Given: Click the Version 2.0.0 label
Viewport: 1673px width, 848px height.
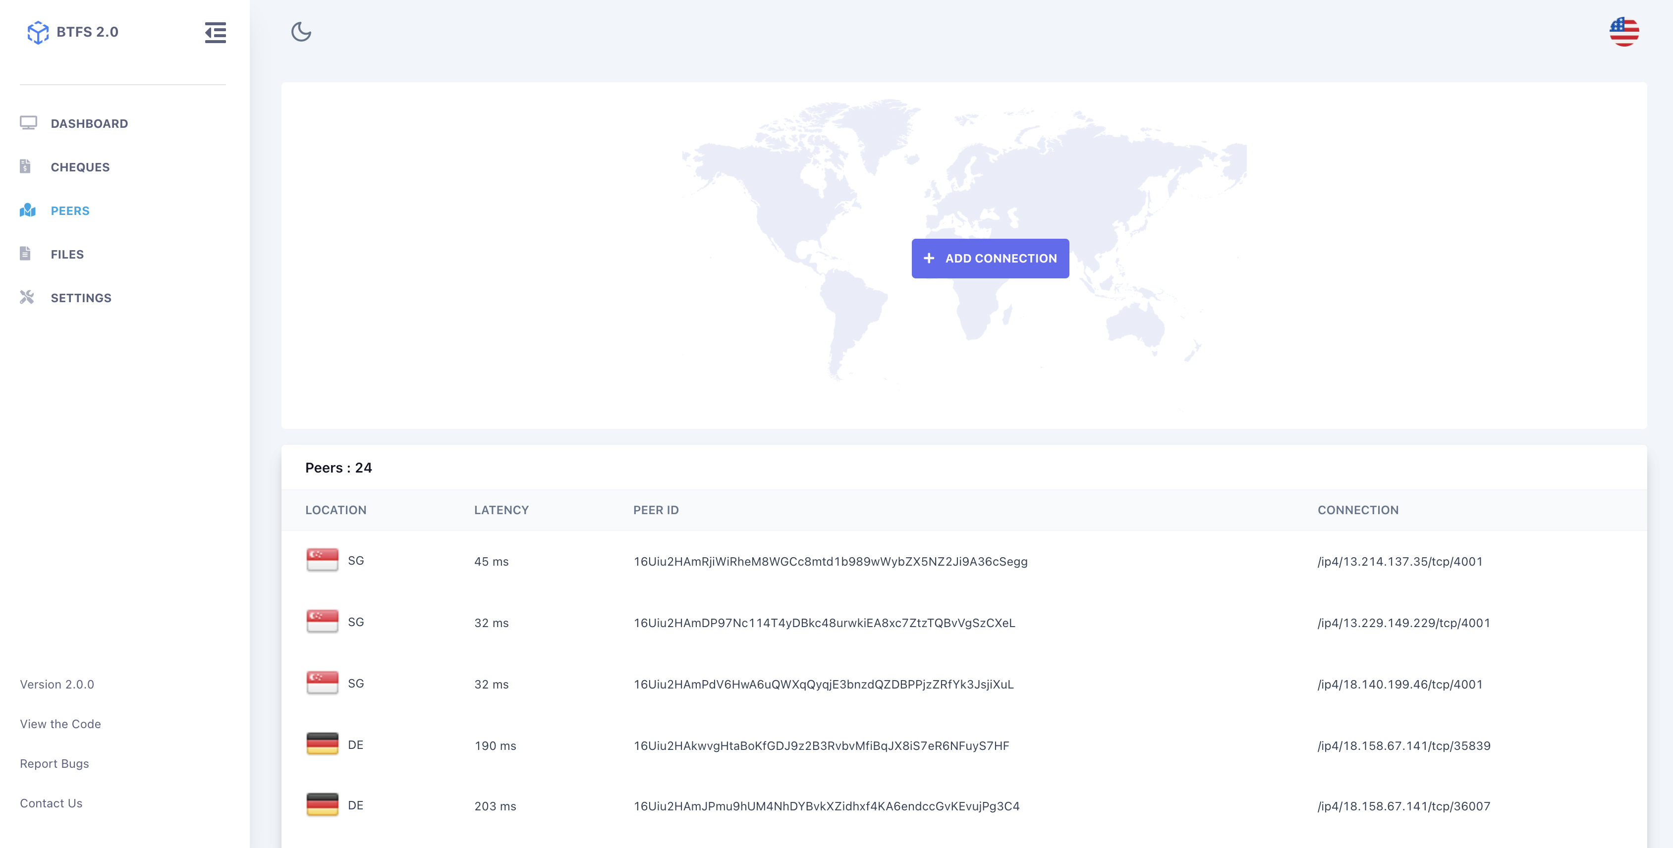Looking at the screenshot, I should pyautogui.click(x=56, y=684).
